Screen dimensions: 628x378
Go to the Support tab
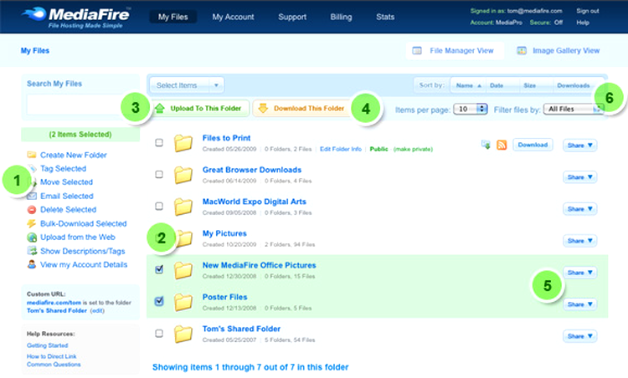point(292,17)
